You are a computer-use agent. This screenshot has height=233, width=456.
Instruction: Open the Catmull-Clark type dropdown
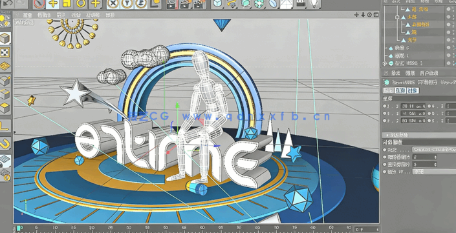434,150
